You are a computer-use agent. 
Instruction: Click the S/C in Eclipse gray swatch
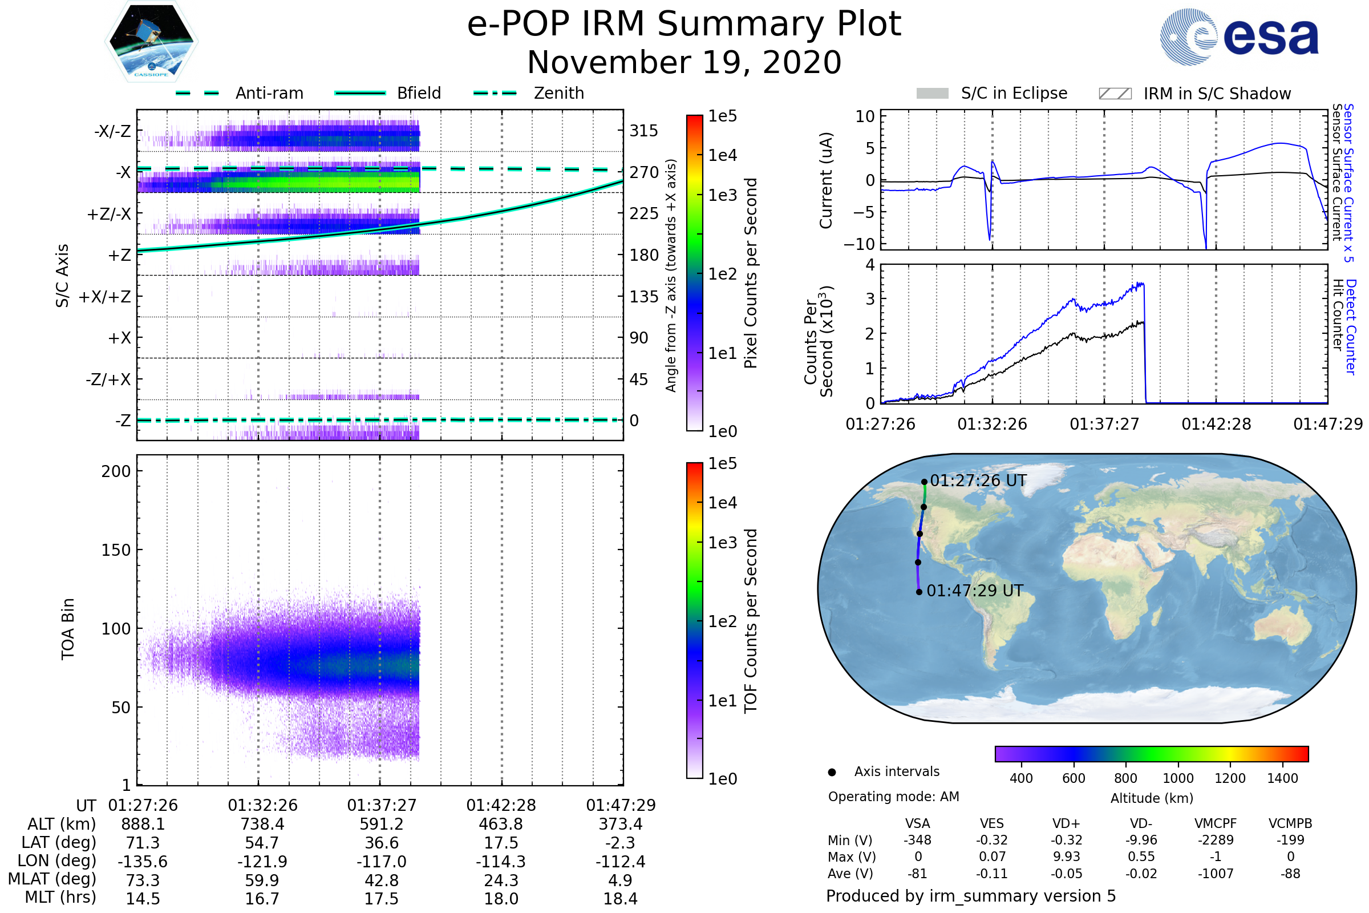[x=933, y=94]
